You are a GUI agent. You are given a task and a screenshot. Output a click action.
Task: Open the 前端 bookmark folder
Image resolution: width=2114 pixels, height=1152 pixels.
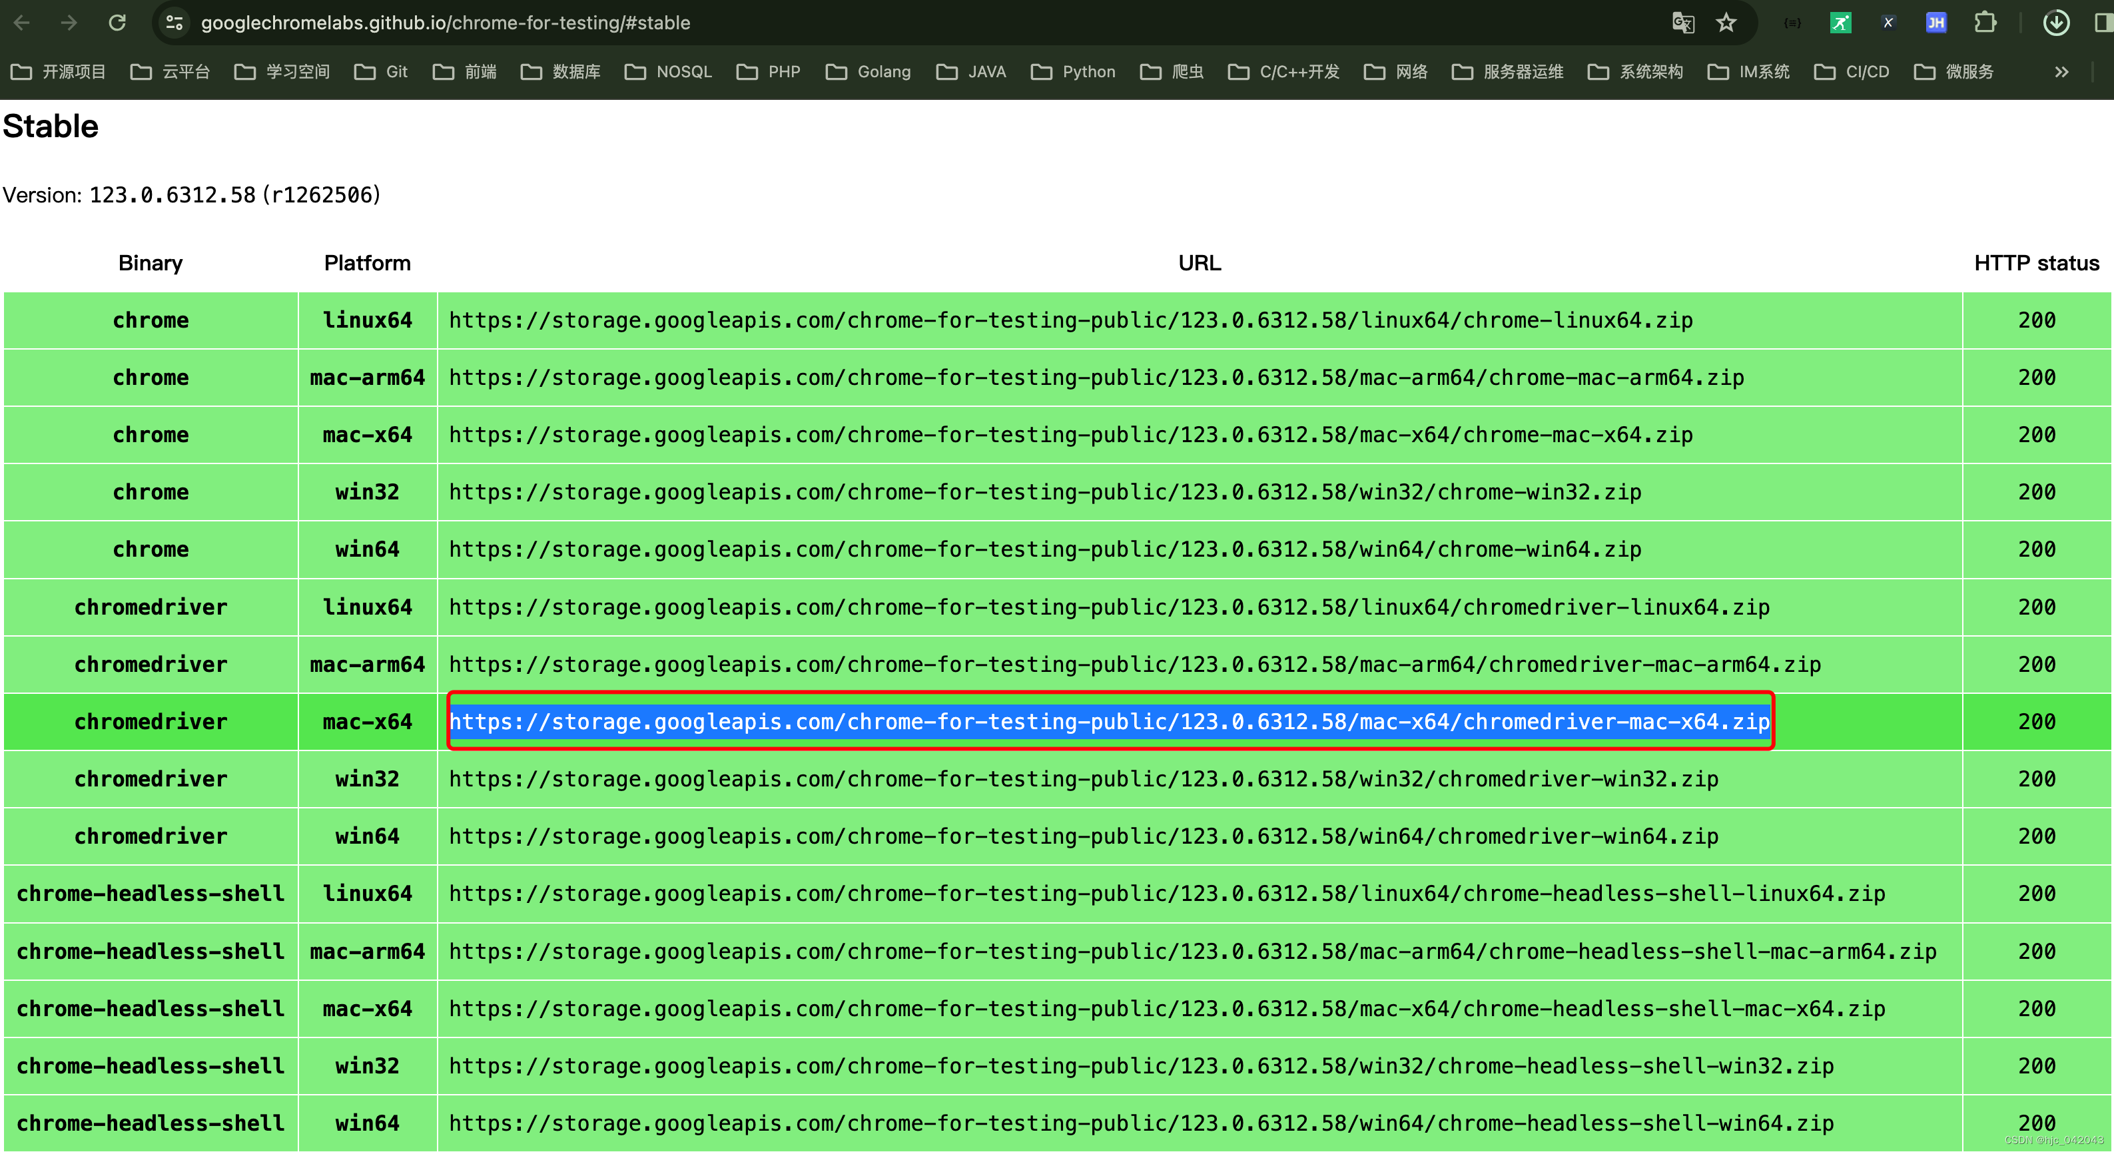(x=464, y=72)
